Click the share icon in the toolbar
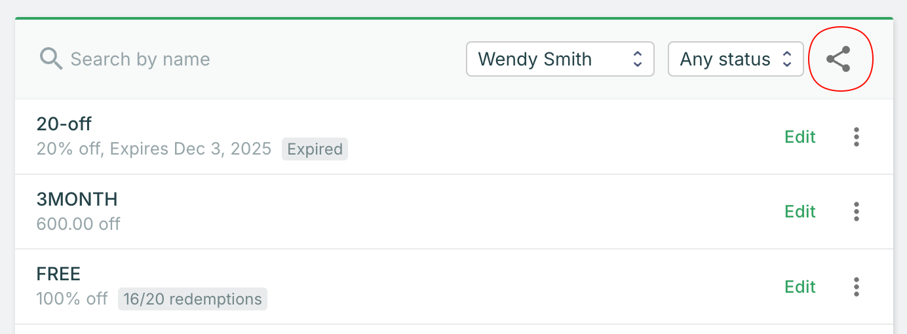 839,59
